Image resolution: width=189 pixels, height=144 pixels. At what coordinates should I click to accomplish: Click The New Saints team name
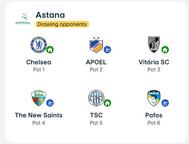pos(39,115)
